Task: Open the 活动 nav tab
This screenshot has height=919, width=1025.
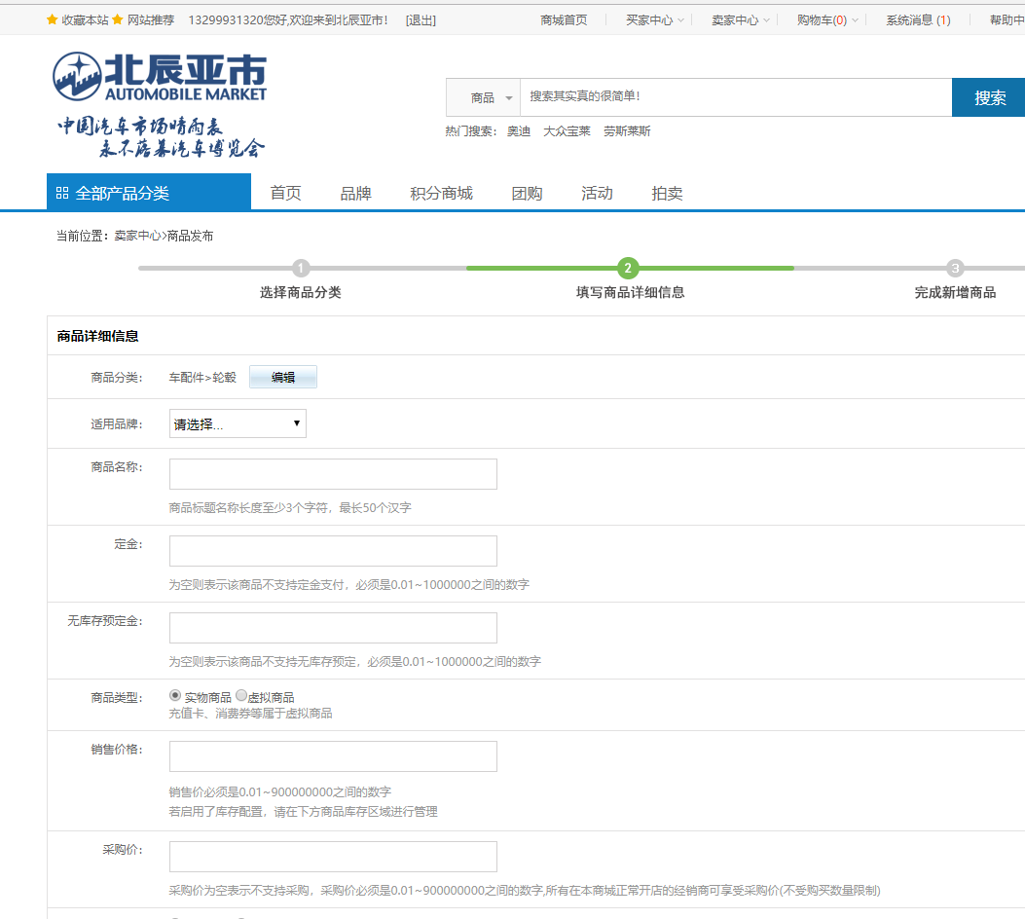Action: point(597,193)
